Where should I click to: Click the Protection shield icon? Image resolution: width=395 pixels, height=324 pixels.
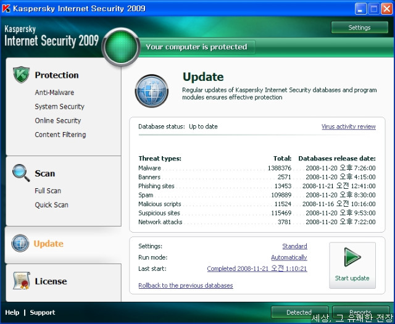[x=21, y=75]
